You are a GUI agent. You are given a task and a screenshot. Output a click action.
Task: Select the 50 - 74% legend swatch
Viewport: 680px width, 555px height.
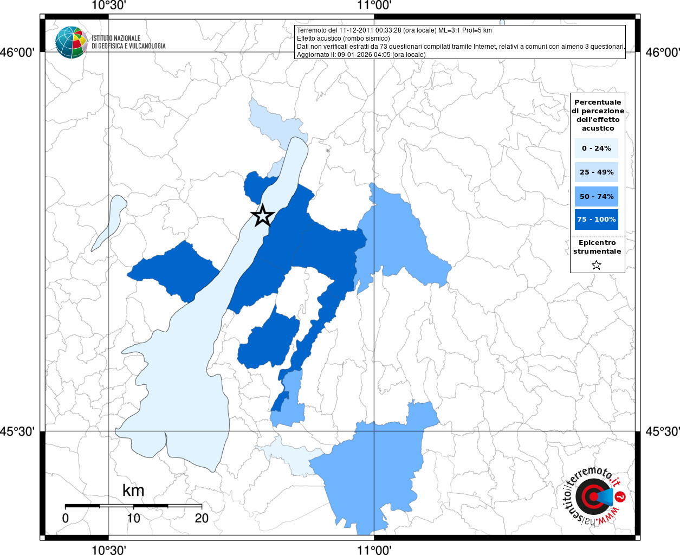pyautogui.click(x=597, y=196)
